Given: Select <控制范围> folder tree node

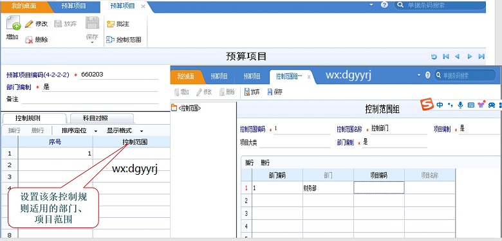Looking at the screenshot, I should click(x=186, y=108).
